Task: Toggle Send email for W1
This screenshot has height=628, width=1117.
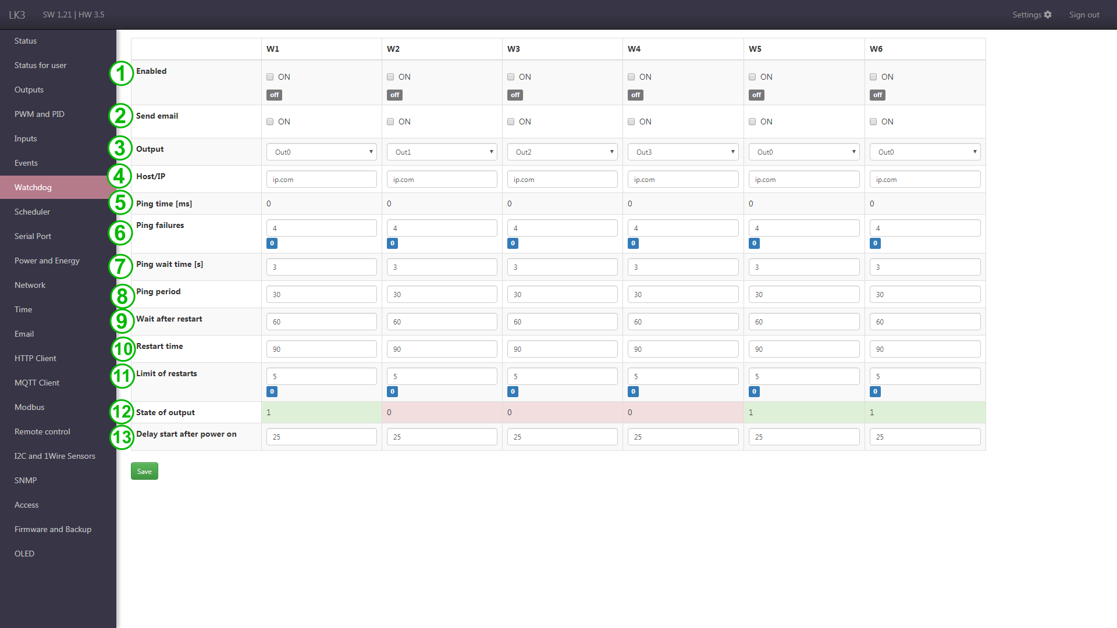Action: (270, 122)
